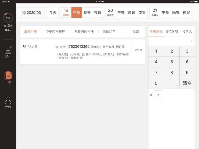Click the 预订单 order type label

(x=120, y=47)
